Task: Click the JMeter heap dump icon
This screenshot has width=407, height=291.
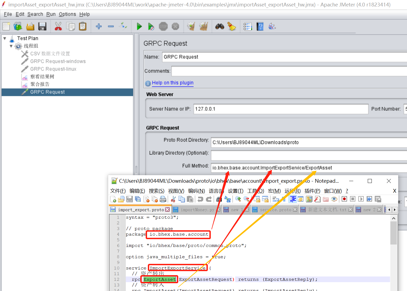Action: [272, 26]
